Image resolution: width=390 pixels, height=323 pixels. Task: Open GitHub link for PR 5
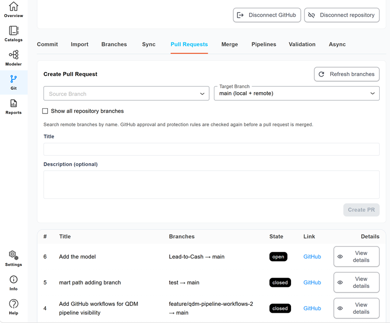pos(312,283)
